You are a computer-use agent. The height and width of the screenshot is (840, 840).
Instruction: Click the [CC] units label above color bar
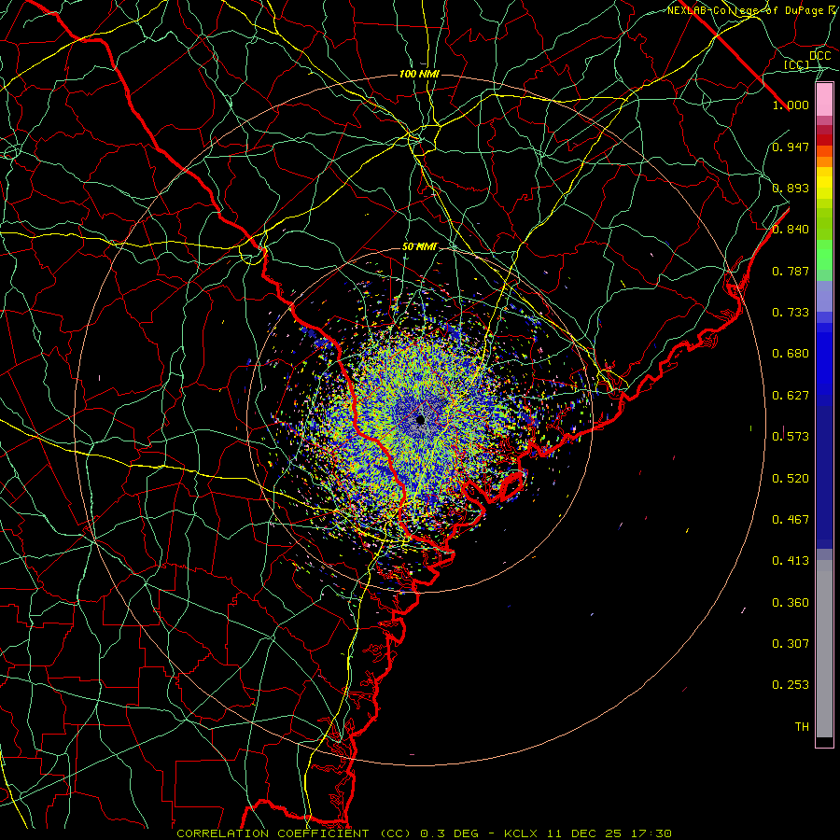[x=797, y=64]
